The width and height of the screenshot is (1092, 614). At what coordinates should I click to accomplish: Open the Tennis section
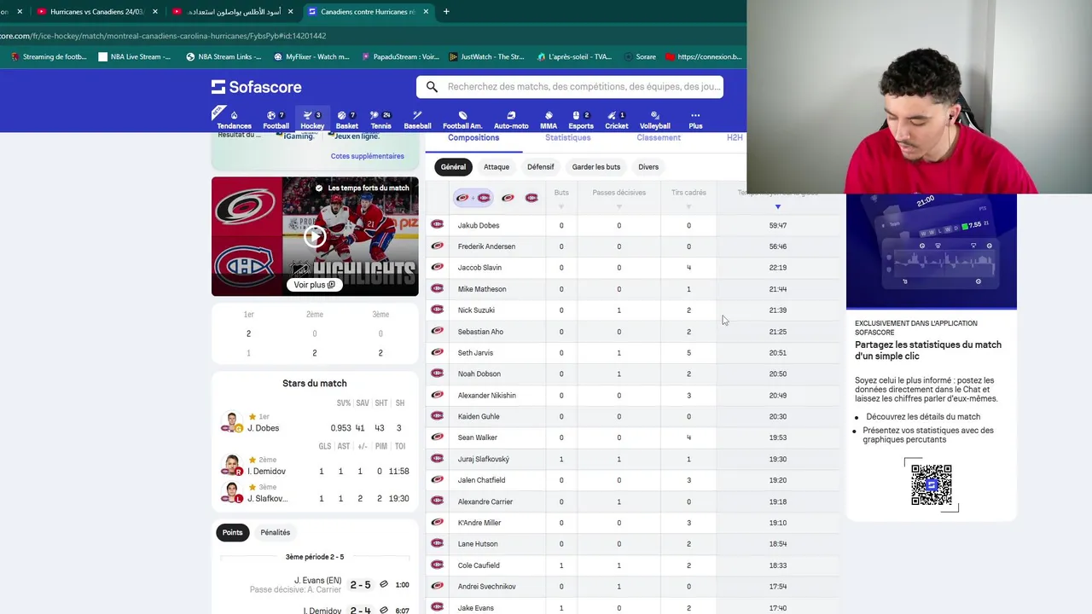[381, 120]
